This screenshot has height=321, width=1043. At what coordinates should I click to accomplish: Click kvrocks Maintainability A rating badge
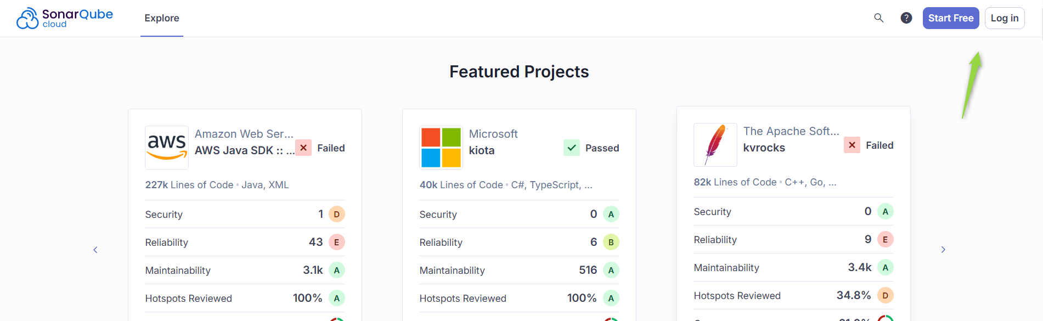[886, 267]
